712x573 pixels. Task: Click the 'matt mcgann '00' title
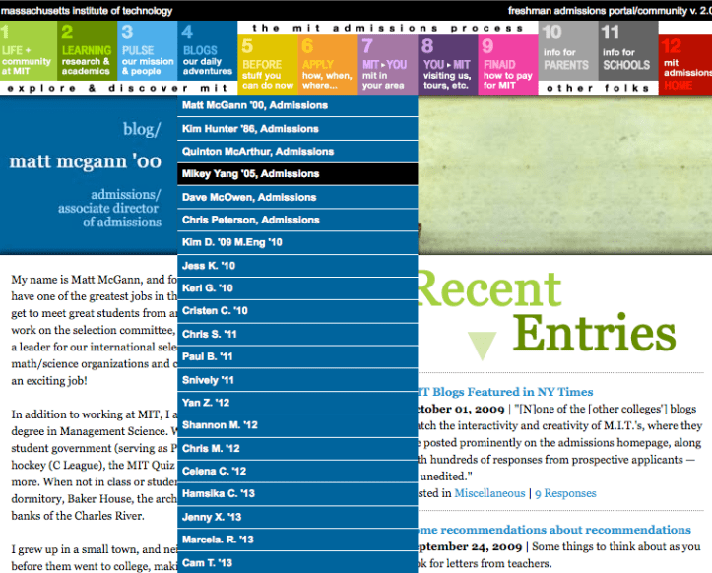[x=86, y=161]
